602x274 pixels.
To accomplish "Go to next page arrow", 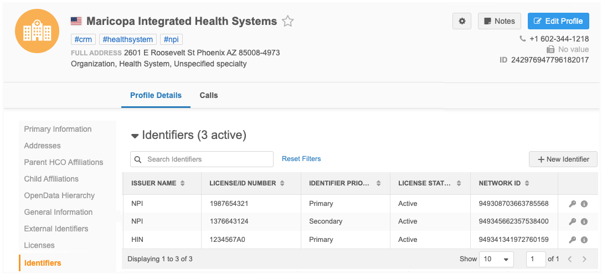I will coord(584,259).
